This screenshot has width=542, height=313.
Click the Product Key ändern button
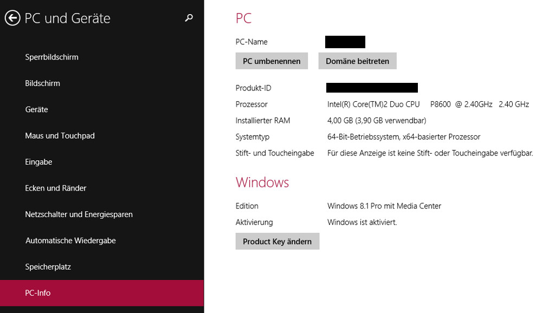277,242
